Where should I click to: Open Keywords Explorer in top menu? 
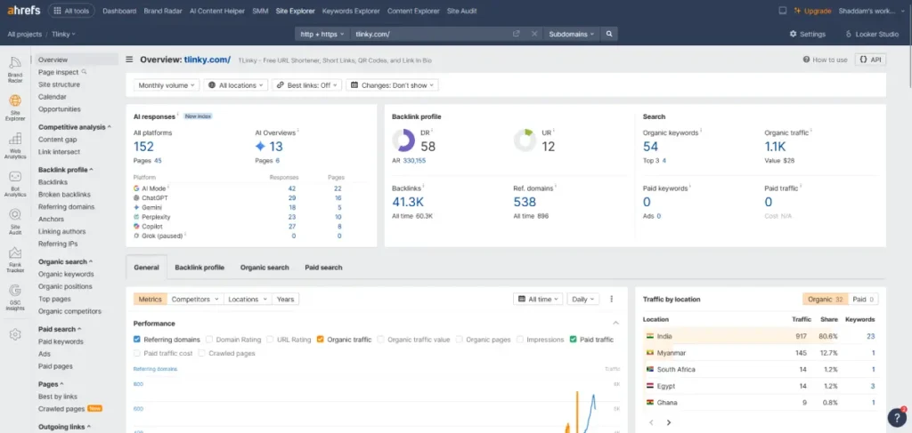click(351, 11)
